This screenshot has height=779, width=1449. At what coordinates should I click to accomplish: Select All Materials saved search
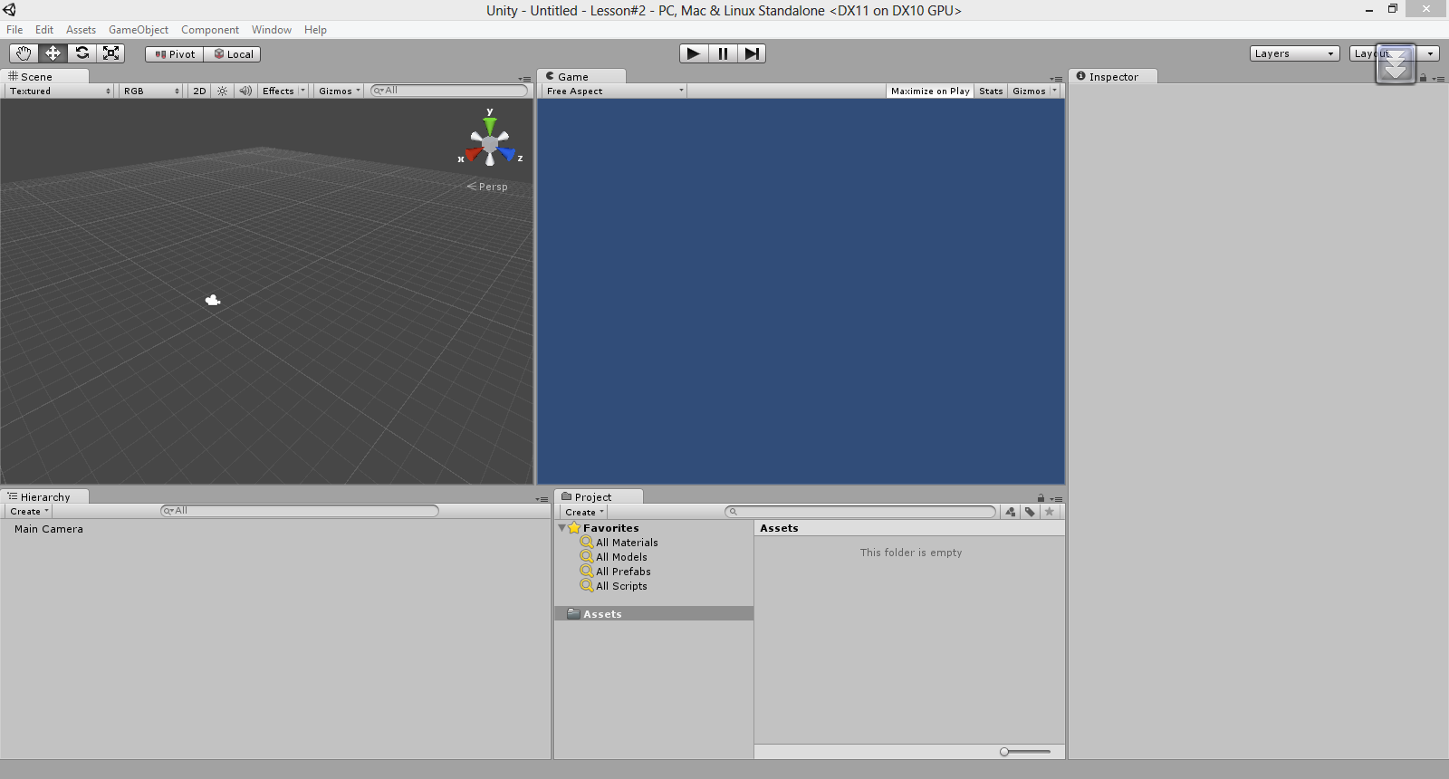point(627,543)
